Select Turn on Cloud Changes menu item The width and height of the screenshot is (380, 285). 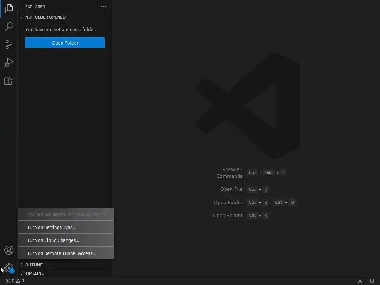click(66, 240)
